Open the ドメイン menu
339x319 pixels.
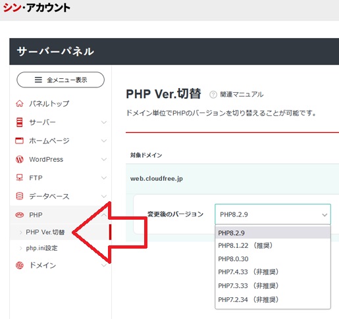click(x=43, y=266)
